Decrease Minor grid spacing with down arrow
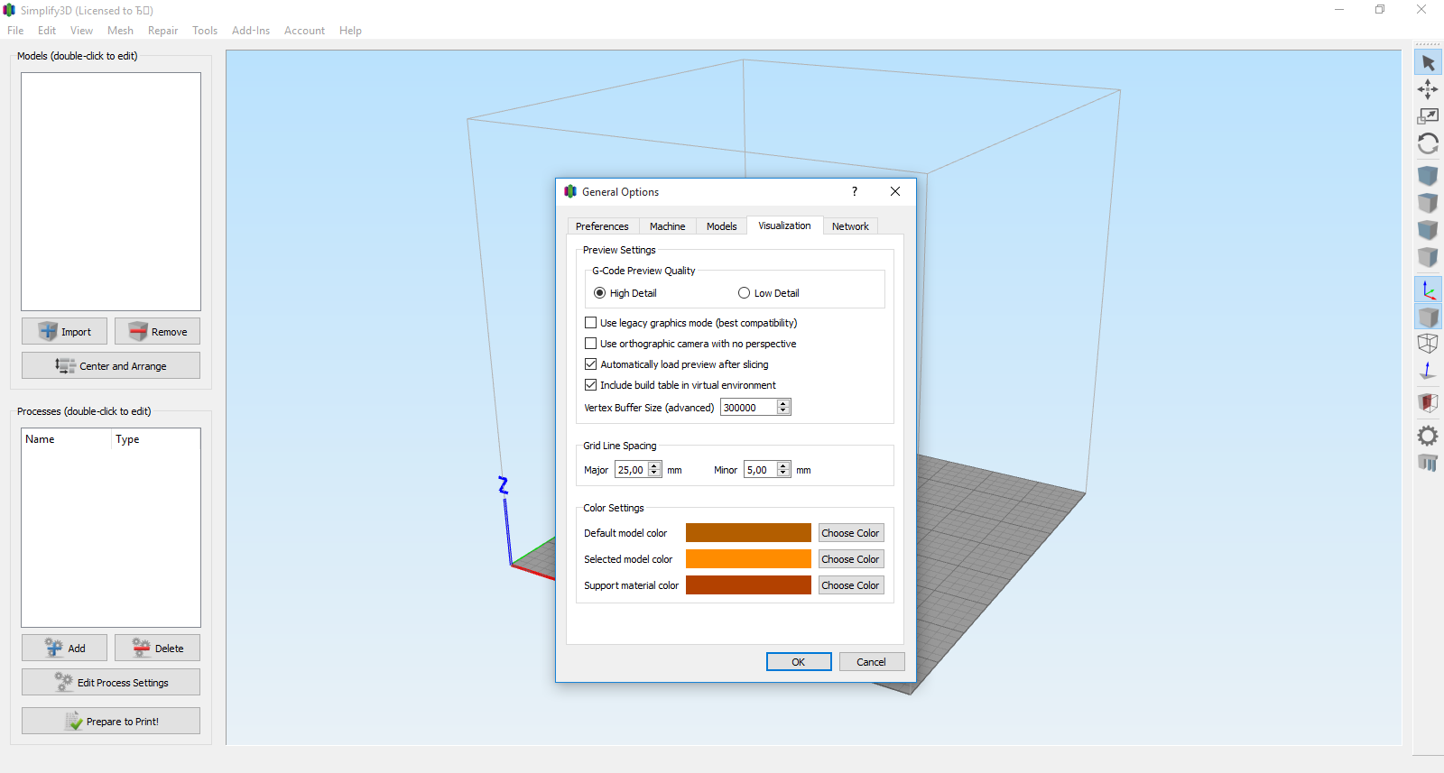The width and height of the screenshot is (1444, 773). [x=783, y=474]
